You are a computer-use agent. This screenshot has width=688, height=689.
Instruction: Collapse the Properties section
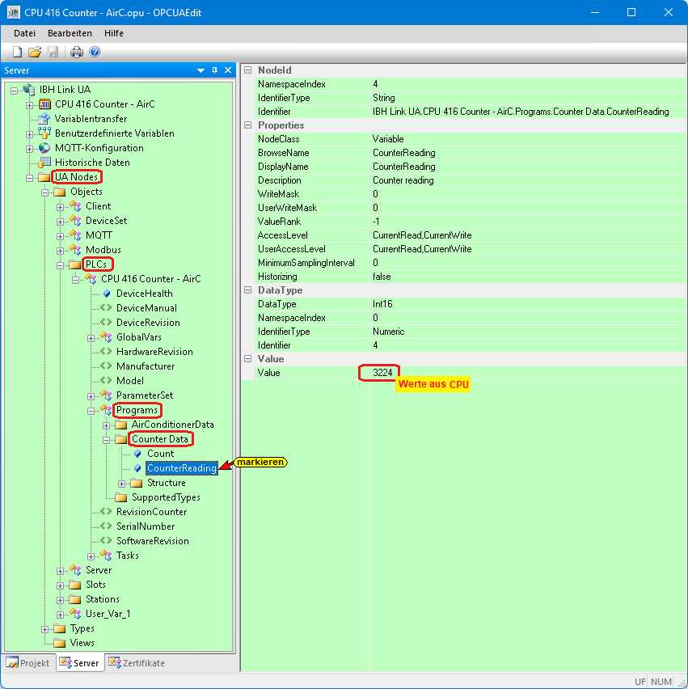click(x=247, y=125)
